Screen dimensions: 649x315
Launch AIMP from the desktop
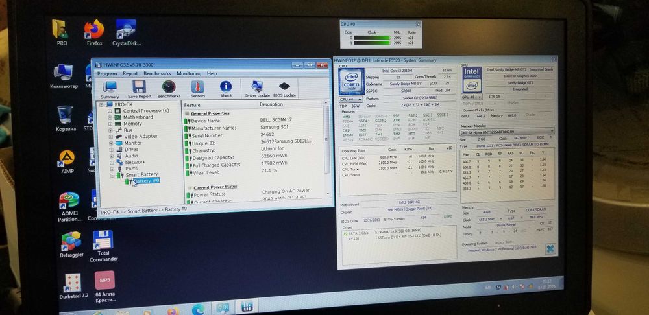[x=67, y=161]
